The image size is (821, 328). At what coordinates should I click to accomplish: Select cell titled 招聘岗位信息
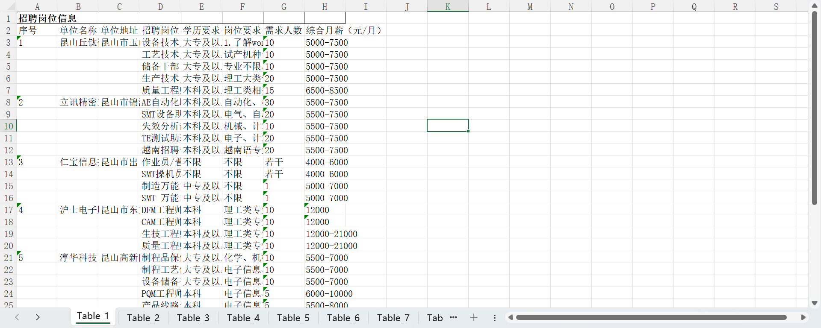coord(58,18)
